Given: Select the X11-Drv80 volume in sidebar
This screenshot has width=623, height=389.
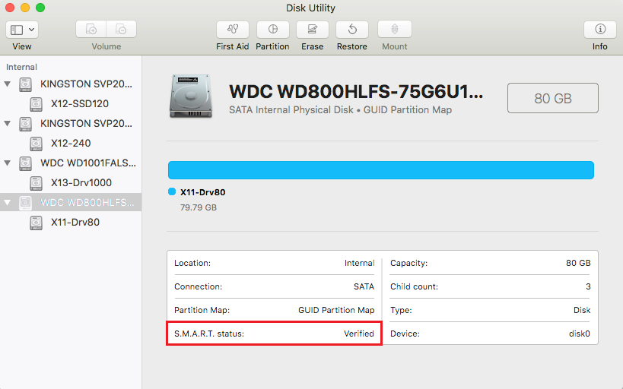Looking at the screenshot, I should 75,223.
